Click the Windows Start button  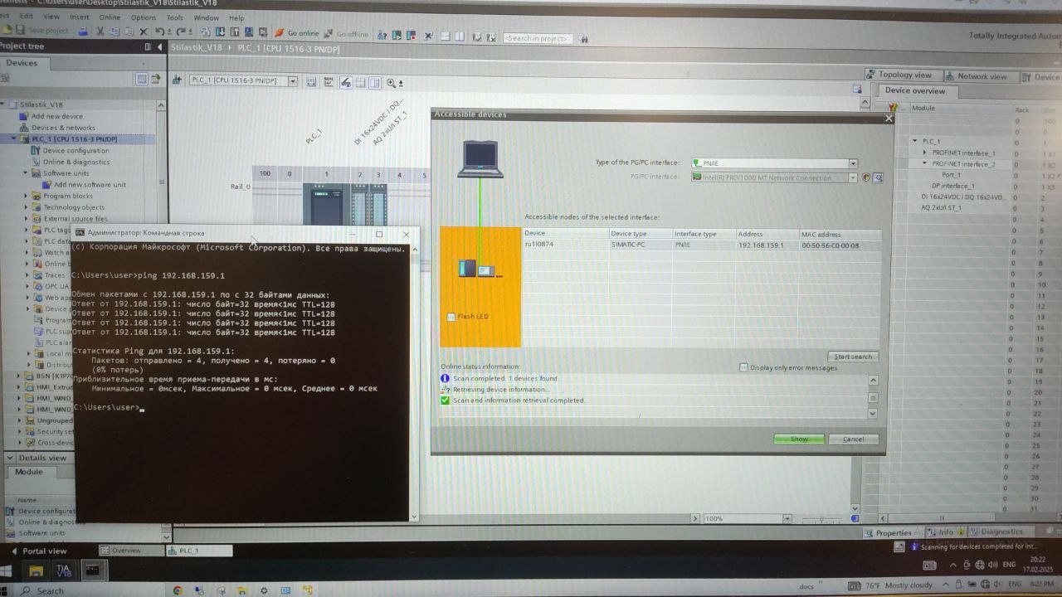coord(6,571)
